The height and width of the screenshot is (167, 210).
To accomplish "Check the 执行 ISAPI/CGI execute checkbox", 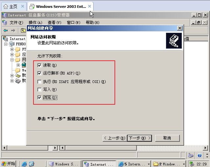I will [39, 82].
